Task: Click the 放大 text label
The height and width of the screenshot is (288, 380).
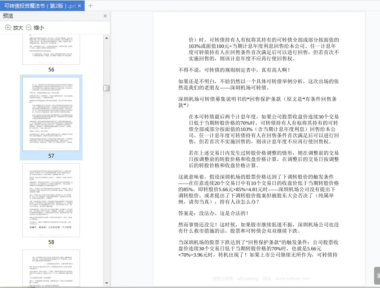Action: tap(18, 28)
